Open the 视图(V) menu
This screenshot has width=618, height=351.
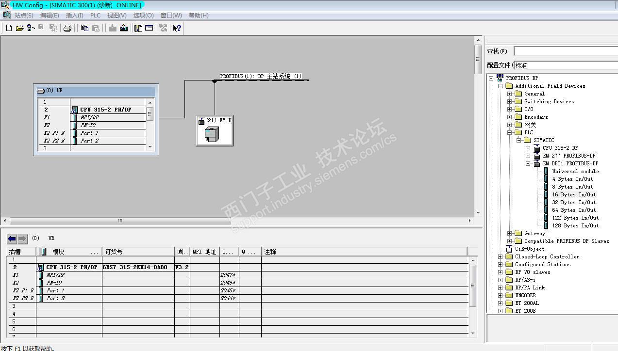pos(117,16)
